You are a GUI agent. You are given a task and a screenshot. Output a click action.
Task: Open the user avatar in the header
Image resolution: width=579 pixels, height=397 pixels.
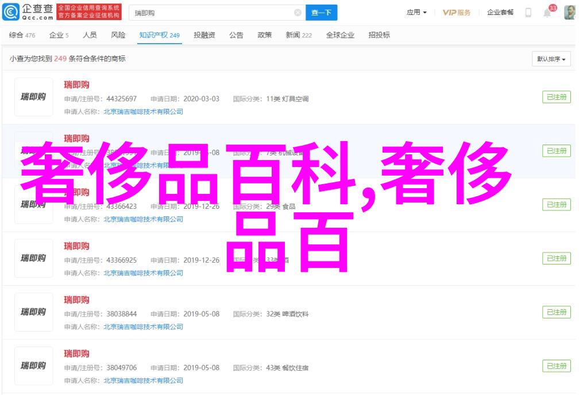click(569, 13)
